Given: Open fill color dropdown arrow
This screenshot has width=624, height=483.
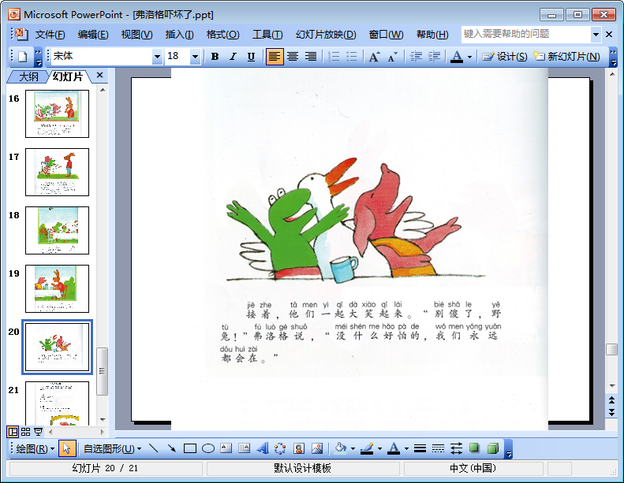Looking at the screenshot, I should pyautogui.click(x=353, y=449).
